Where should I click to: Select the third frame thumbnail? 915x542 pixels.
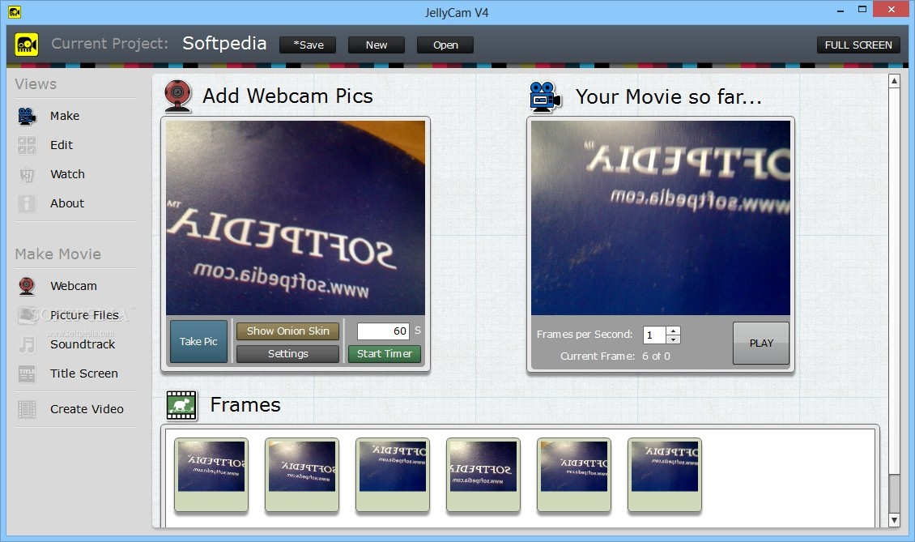(393, 476)
